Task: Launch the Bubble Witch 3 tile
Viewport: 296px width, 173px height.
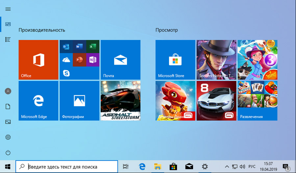Action: tap(258, 60)
